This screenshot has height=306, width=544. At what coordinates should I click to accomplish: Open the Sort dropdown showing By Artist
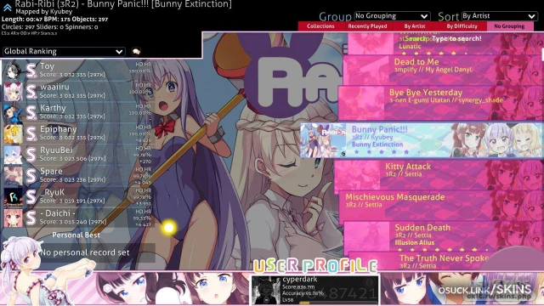[499, 16]
